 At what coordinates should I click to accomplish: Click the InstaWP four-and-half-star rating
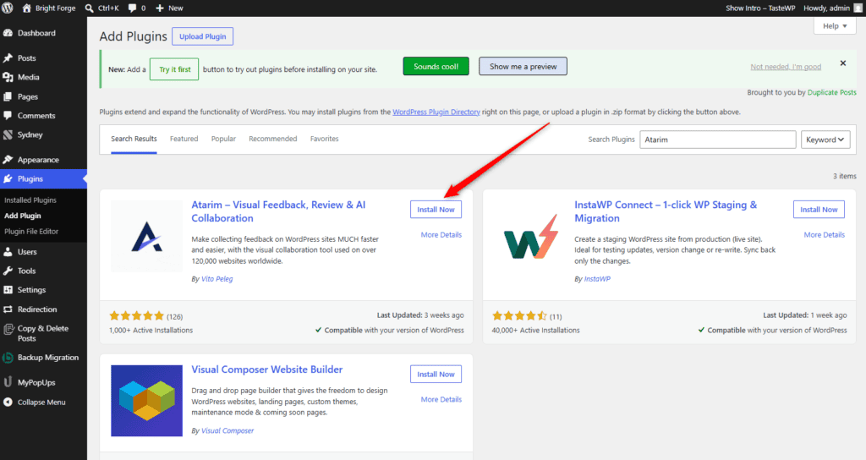(519, 316)
